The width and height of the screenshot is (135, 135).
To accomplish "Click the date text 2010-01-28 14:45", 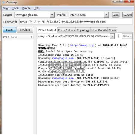I will pos(115,45).
